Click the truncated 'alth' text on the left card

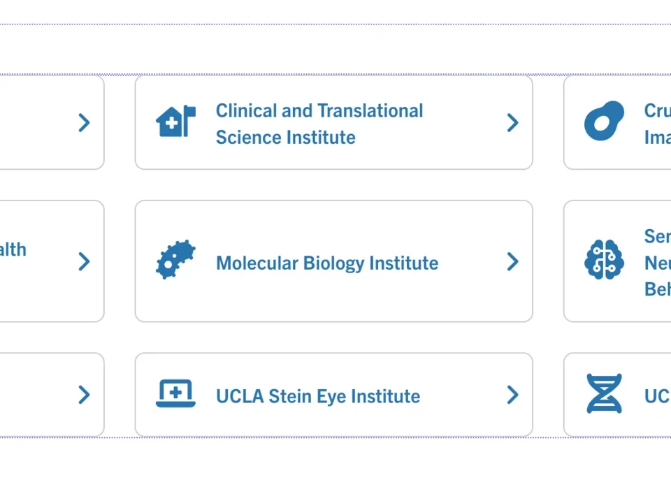tap(13, 249)
